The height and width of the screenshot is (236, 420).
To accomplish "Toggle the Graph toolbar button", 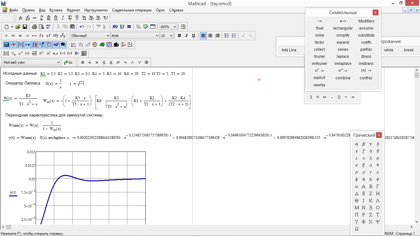I will tap(13, 45).
